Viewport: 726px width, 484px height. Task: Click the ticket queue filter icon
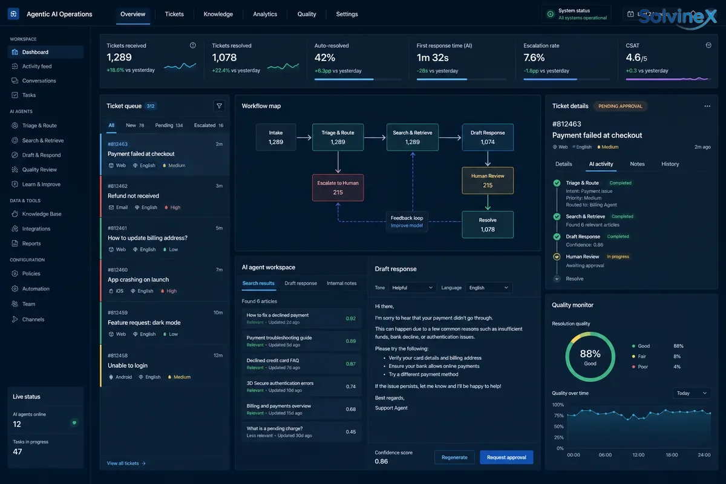[x=219, y=106]
